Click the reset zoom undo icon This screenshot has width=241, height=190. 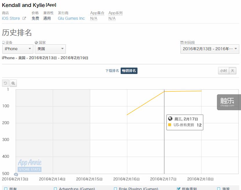point(6,83)
